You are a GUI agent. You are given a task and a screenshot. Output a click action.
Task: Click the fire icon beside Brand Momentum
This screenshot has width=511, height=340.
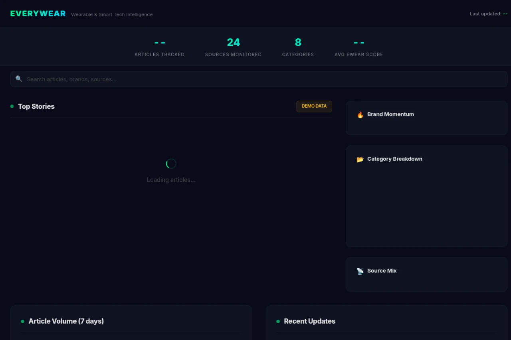tap(360, 115)
